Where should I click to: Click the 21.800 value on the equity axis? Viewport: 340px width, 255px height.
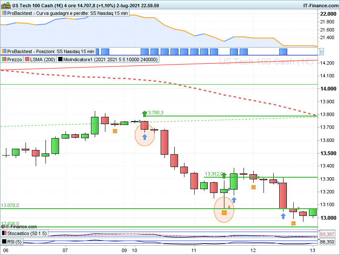pos(327,22)
